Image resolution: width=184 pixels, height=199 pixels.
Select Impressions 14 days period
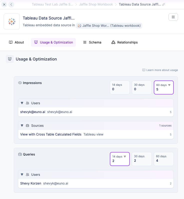120,87
